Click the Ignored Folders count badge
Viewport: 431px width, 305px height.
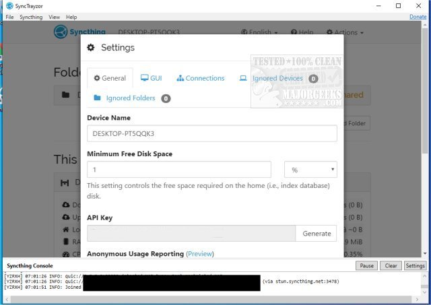click(x=166, y=98)
